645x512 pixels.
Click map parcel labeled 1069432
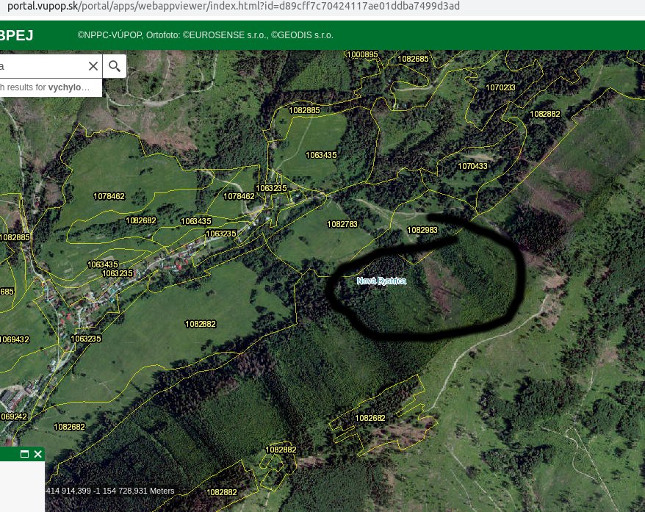15,339
